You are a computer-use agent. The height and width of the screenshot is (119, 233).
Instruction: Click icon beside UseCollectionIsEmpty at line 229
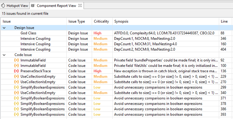tap(16, 77)
